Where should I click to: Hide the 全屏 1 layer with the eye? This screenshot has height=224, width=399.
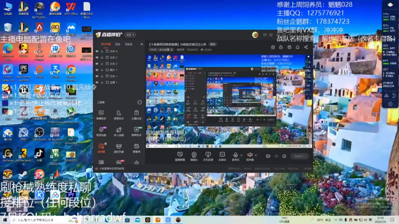tap(97, 82)
